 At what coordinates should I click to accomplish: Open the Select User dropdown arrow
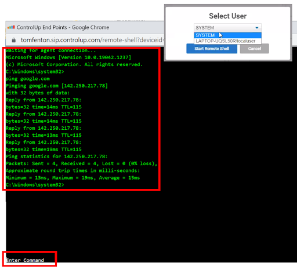257,28
